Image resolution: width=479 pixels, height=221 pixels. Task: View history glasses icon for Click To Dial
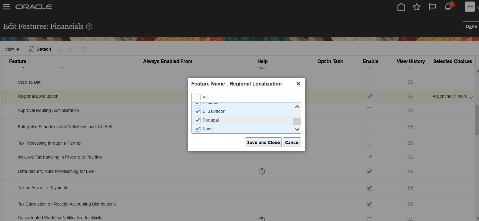(x=410, y=82)
